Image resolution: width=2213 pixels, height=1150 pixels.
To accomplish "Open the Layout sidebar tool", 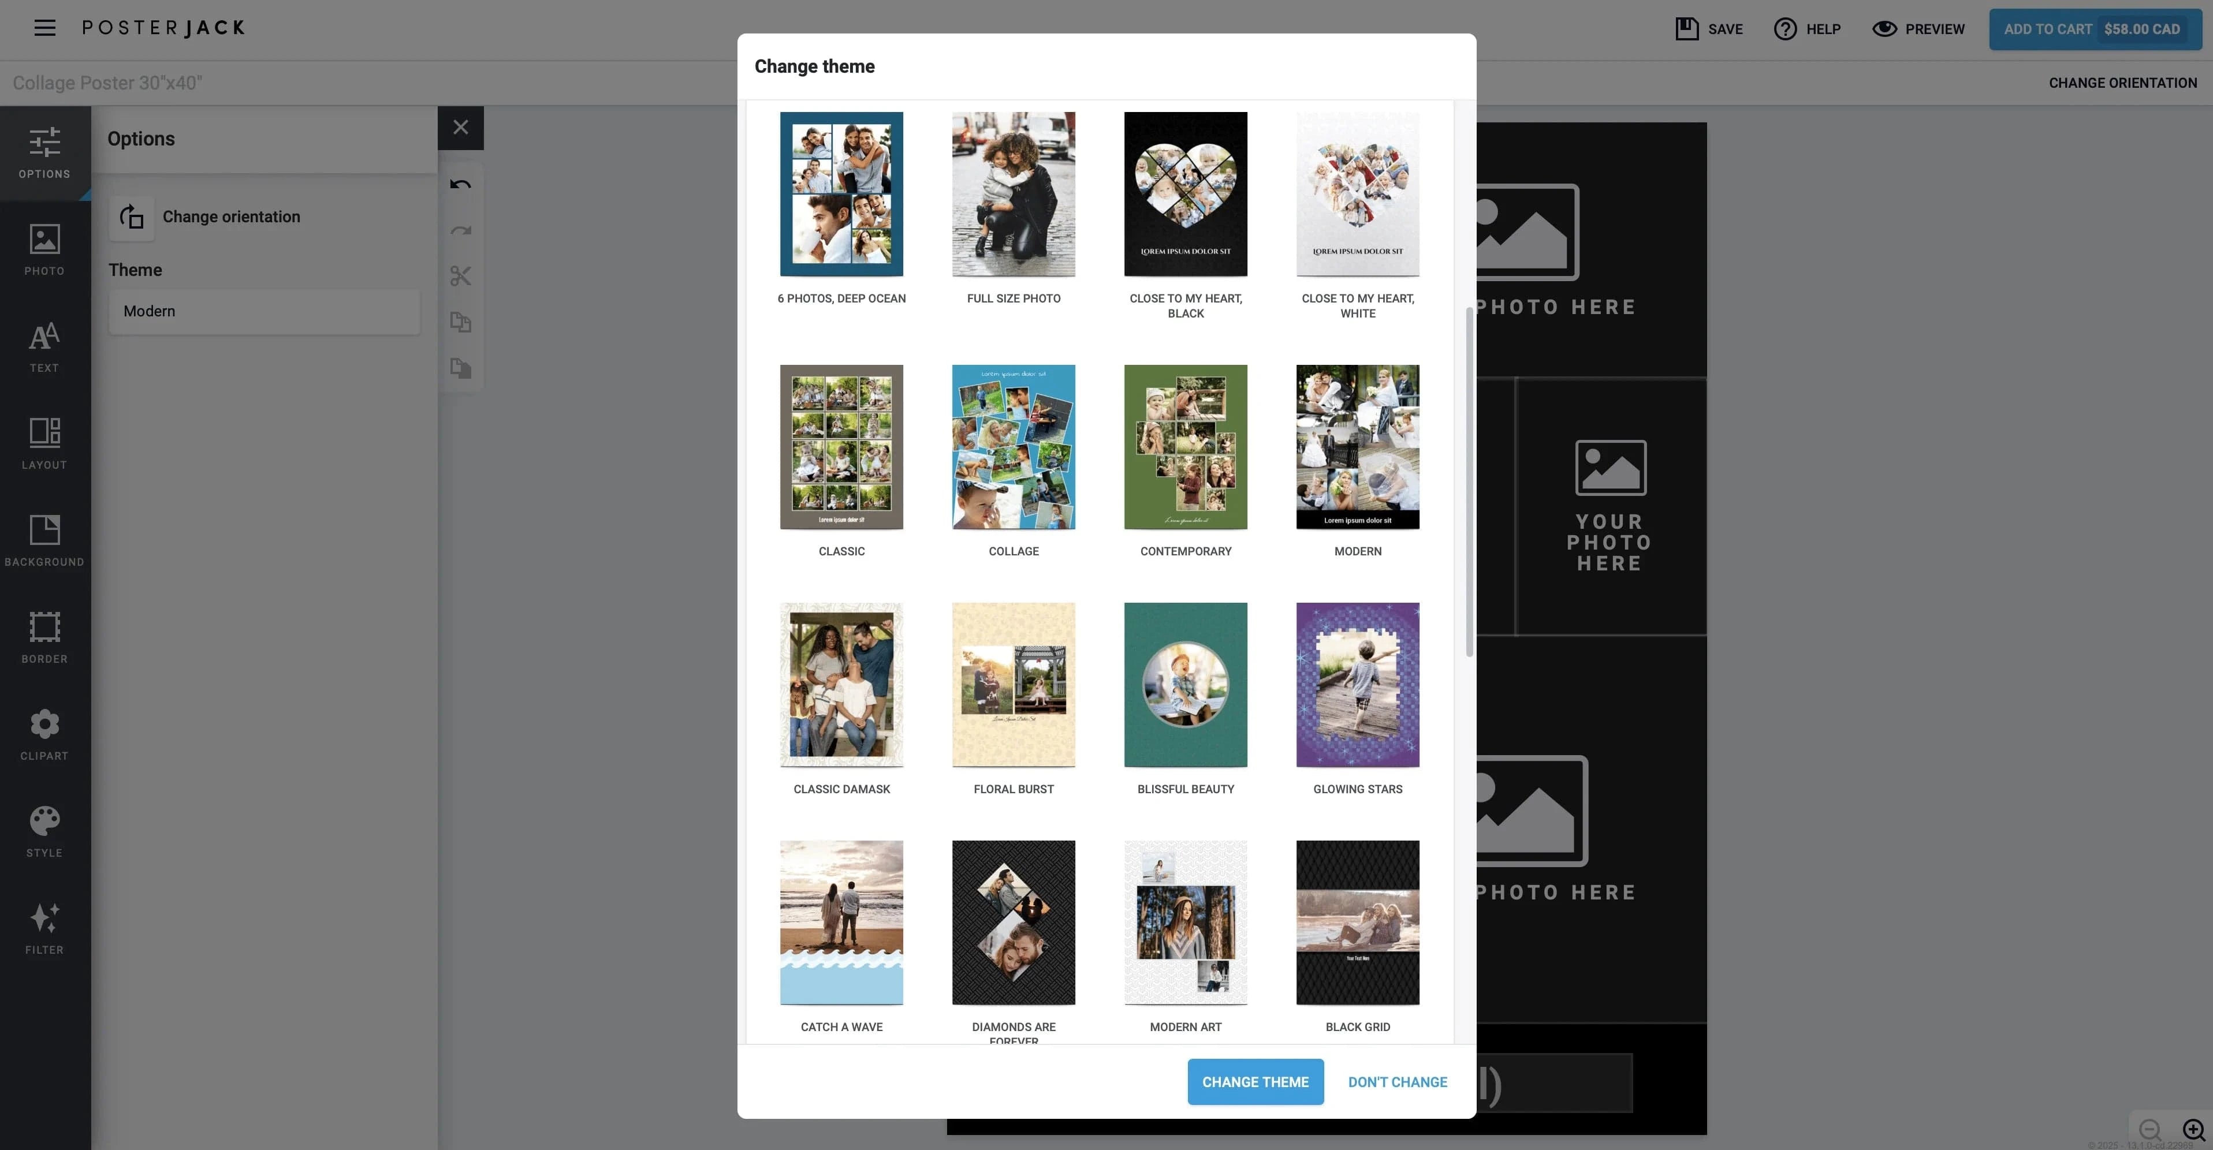I will click(x=44, y=444).
